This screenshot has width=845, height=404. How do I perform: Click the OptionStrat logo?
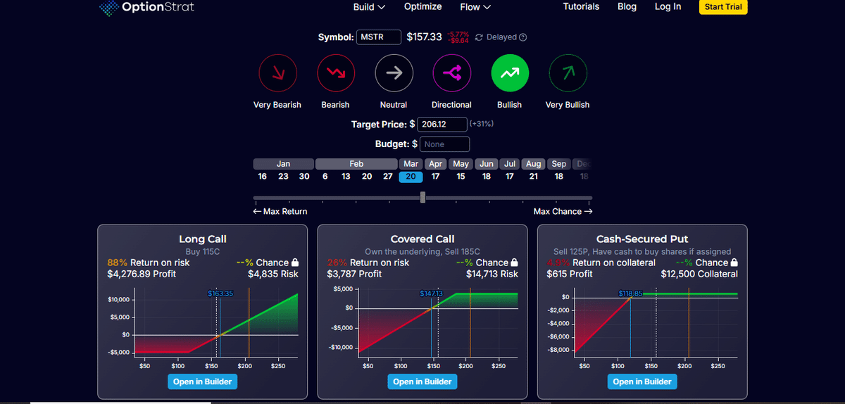[x=146, y=8]
